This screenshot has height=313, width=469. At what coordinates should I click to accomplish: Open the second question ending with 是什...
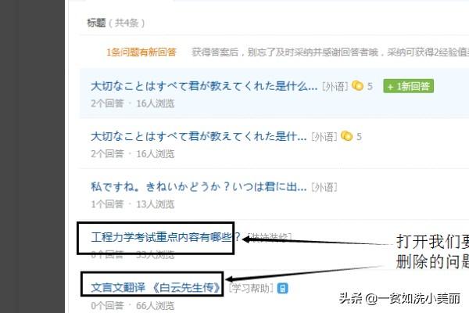point(199,137)
